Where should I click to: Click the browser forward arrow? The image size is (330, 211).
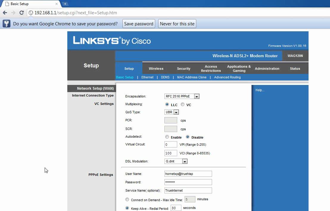pyautogui.click(x=13, y=13)
